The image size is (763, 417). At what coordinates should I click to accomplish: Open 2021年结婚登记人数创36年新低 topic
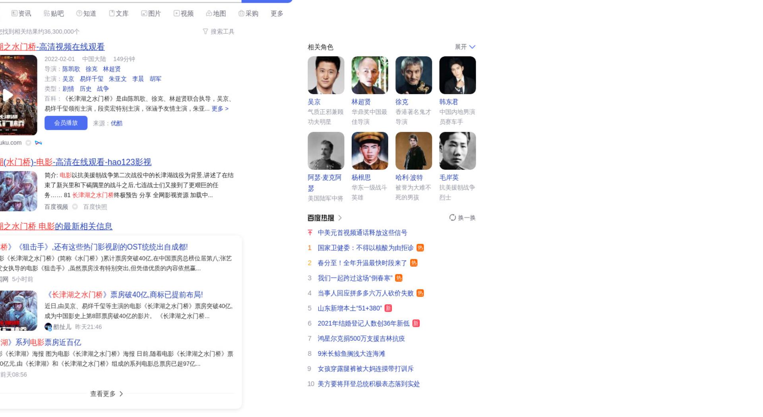[364, 323]
